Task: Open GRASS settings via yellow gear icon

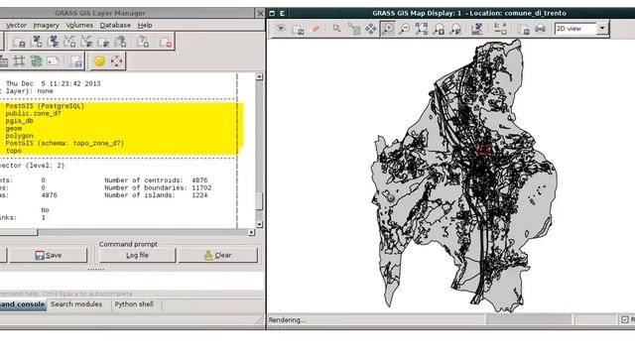Action: (x=99, y=61)
